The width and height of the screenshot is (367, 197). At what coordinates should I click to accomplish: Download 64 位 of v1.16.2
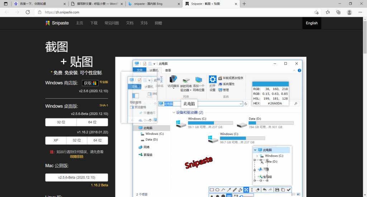[x=97, y=140]
